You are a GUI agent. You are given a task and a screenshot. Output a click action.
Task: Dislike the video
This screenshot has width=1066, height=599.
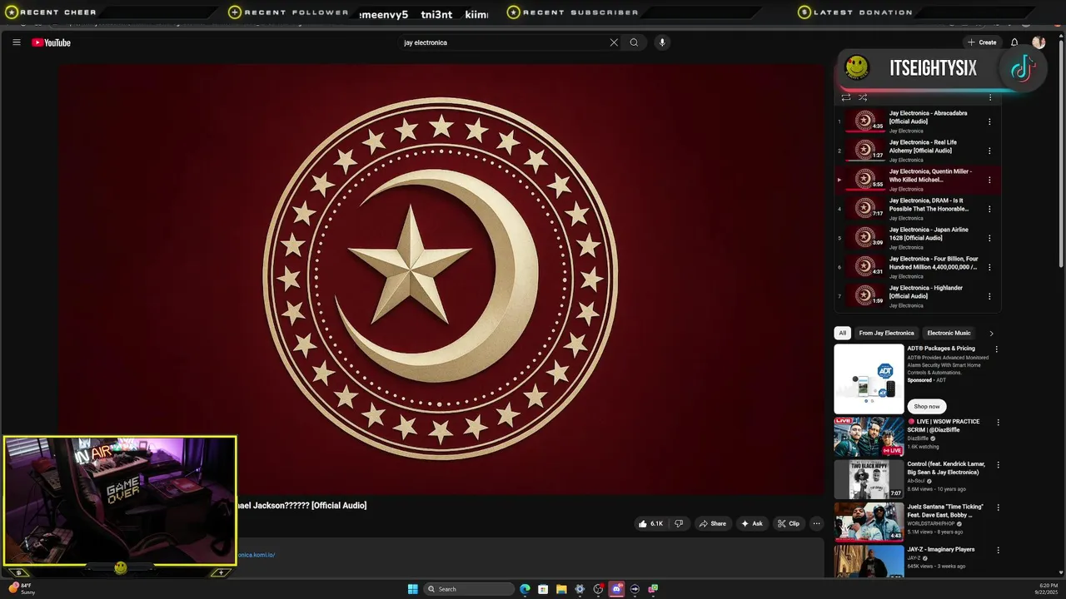(x=679, y=523)
